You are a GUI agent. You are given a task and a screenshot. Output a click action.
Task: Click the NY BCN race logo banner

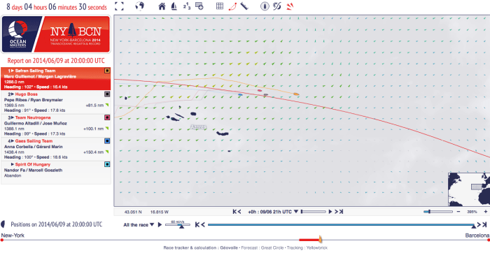coord(56,34)
